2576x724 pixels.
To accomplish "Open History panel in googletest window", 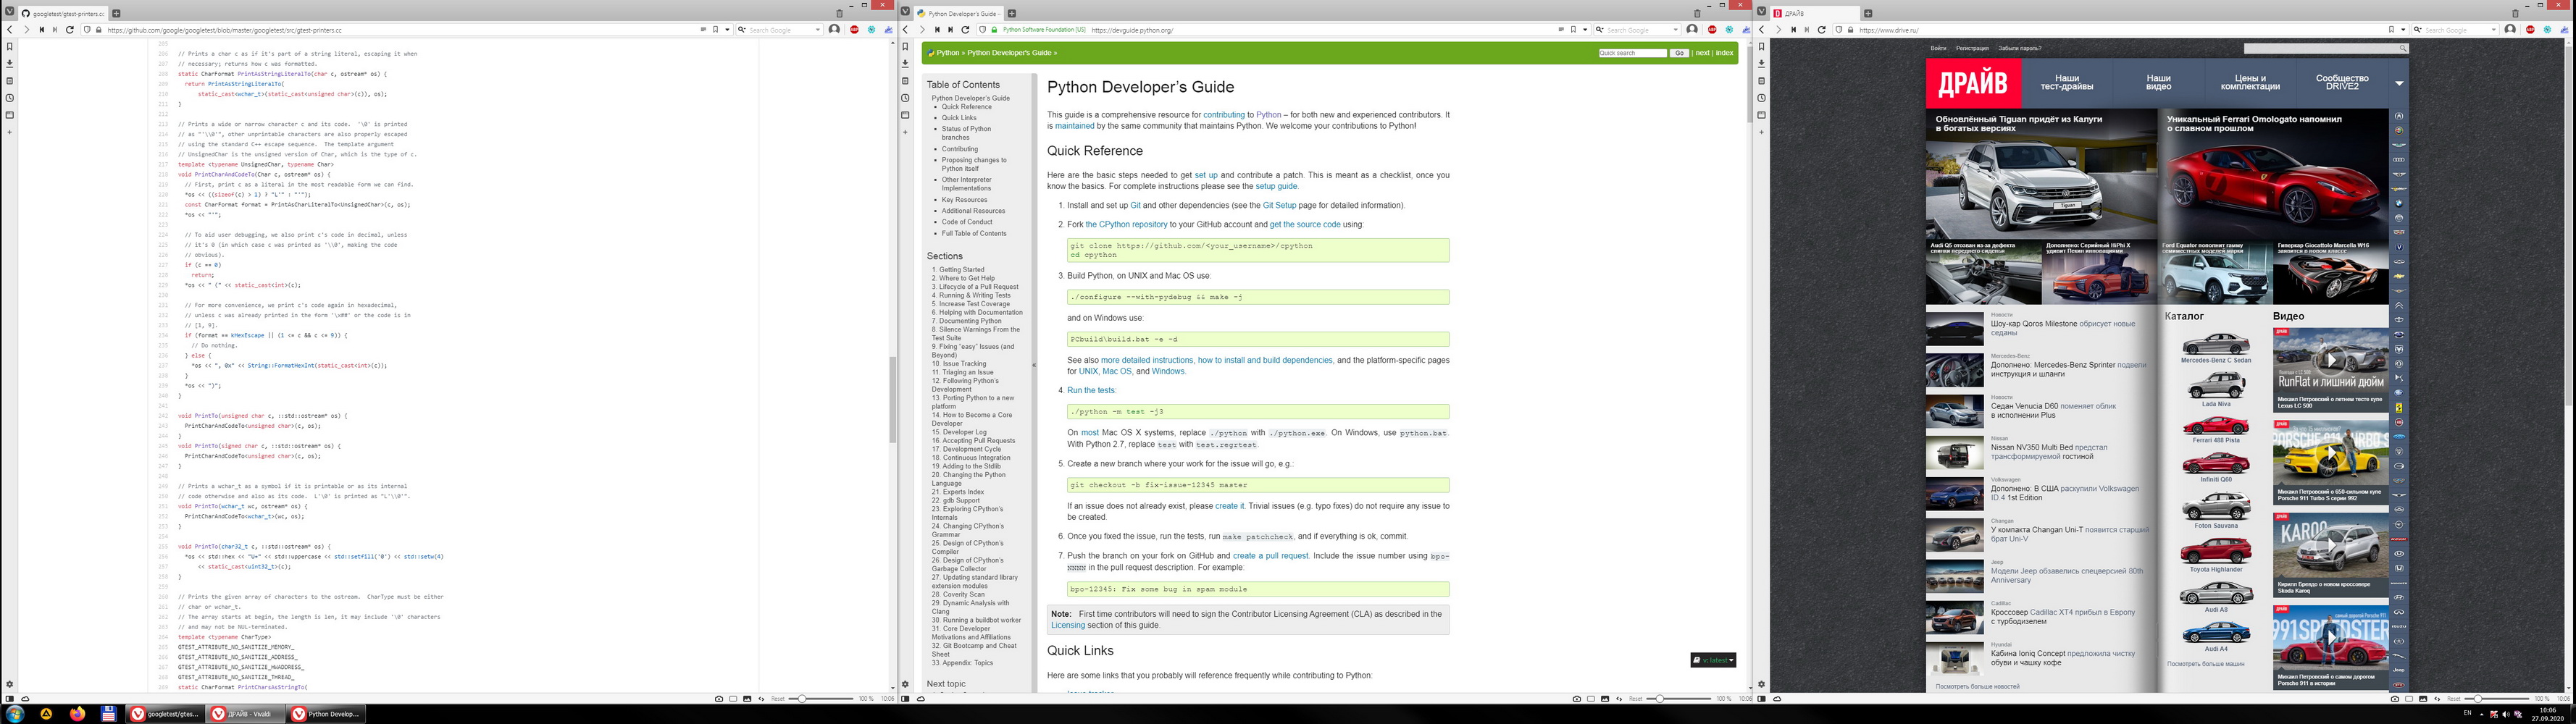I will [x=9, y=97].
